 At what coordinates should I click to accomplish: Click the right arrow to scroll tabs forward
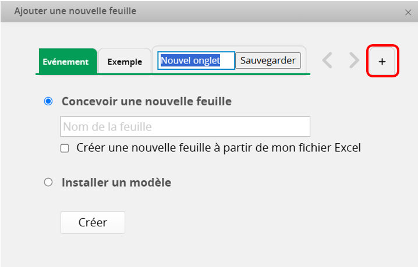pyautogui.click(x=354, y=60)
